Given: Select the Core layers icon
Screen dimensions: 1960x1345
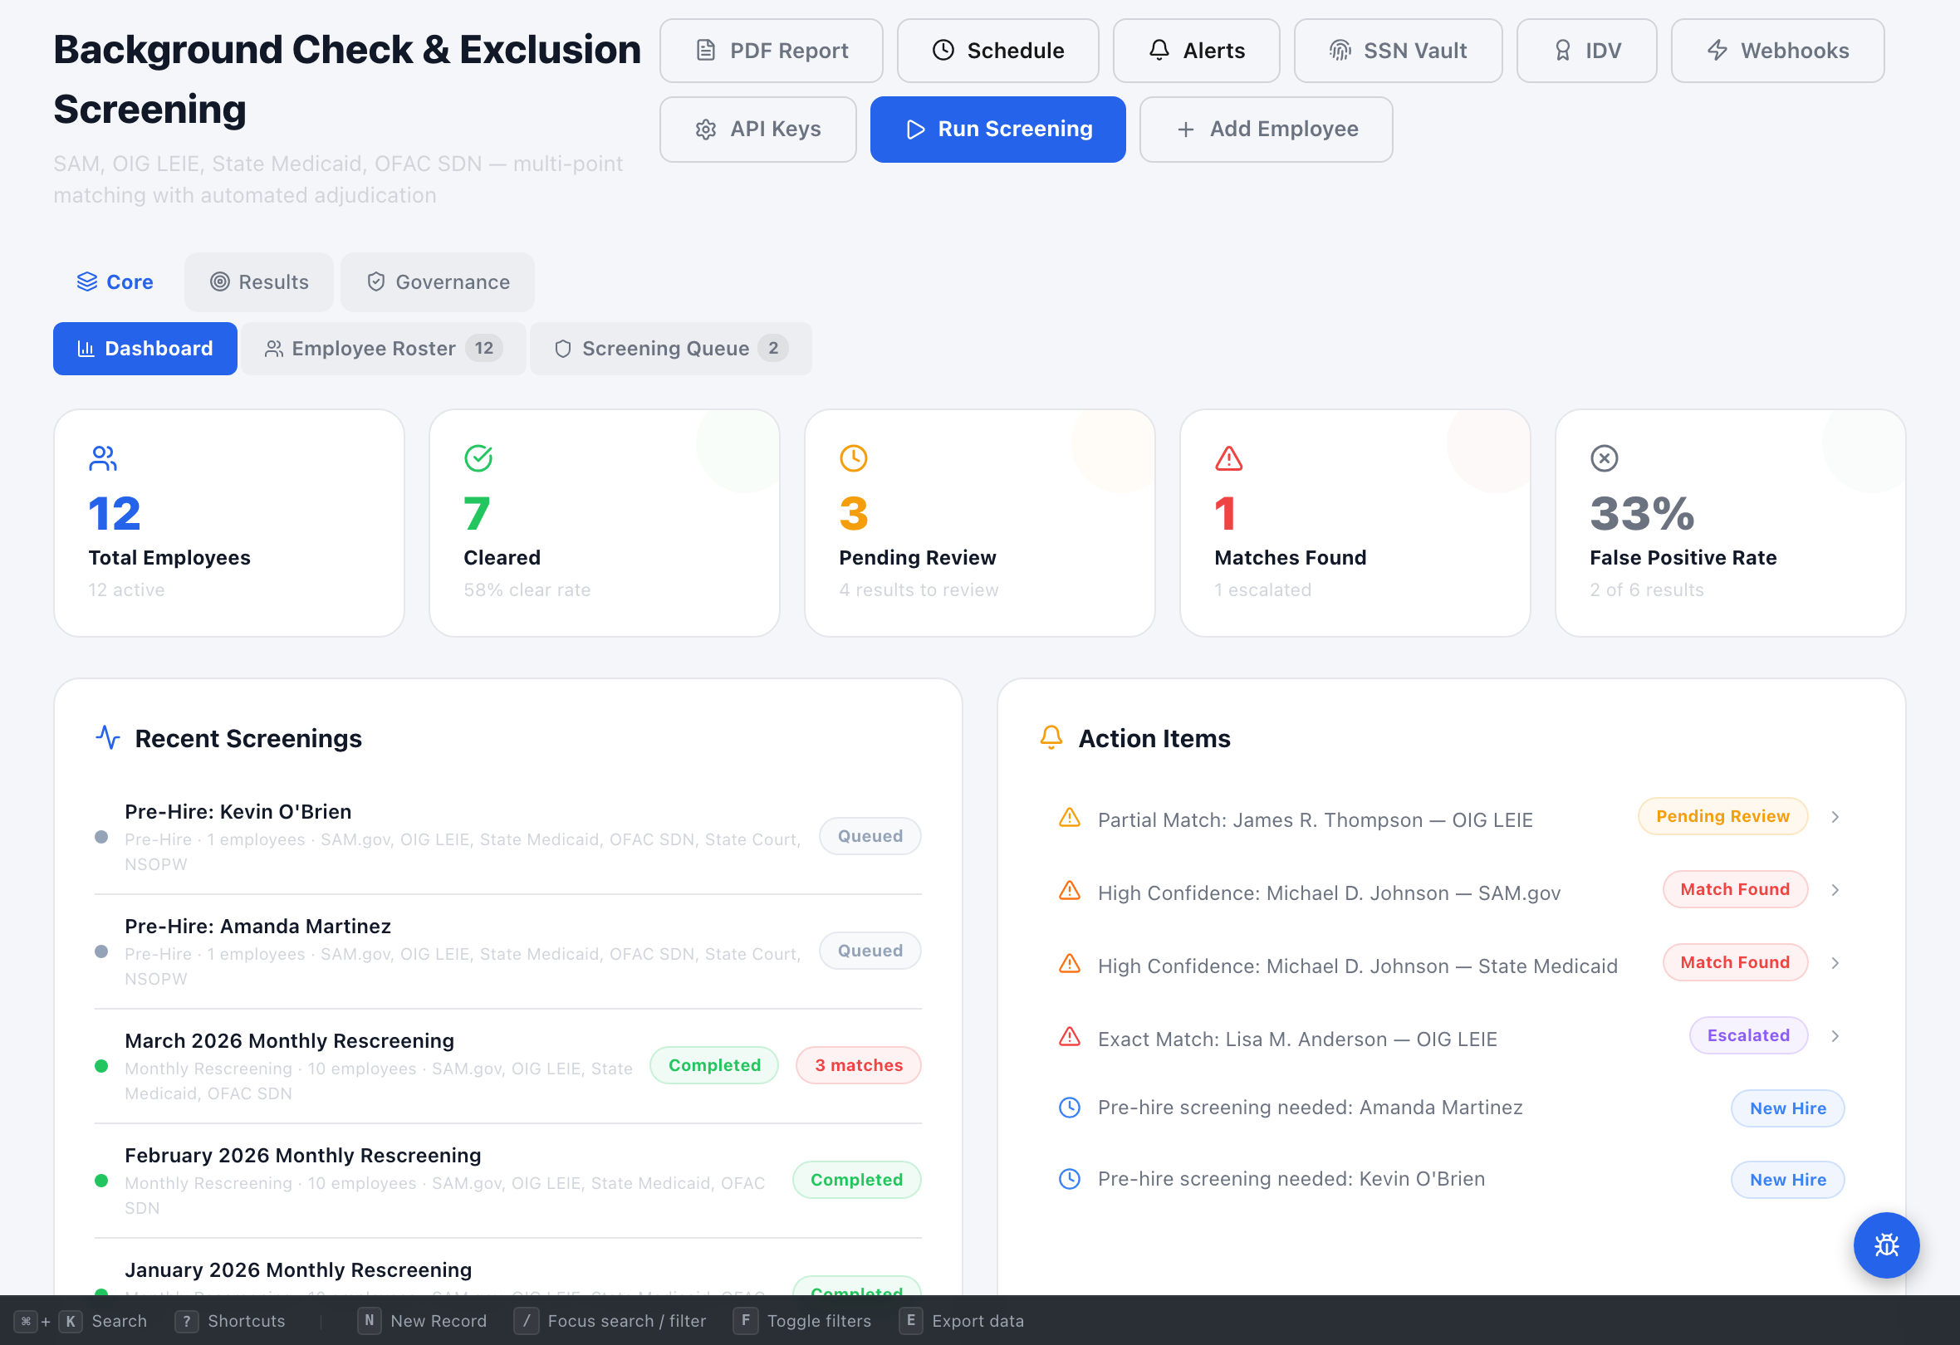Looking at the screenshot, I should (88, 281).
